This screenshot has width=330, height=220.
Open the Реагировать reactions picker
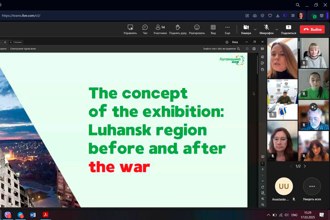pos(197,29)
